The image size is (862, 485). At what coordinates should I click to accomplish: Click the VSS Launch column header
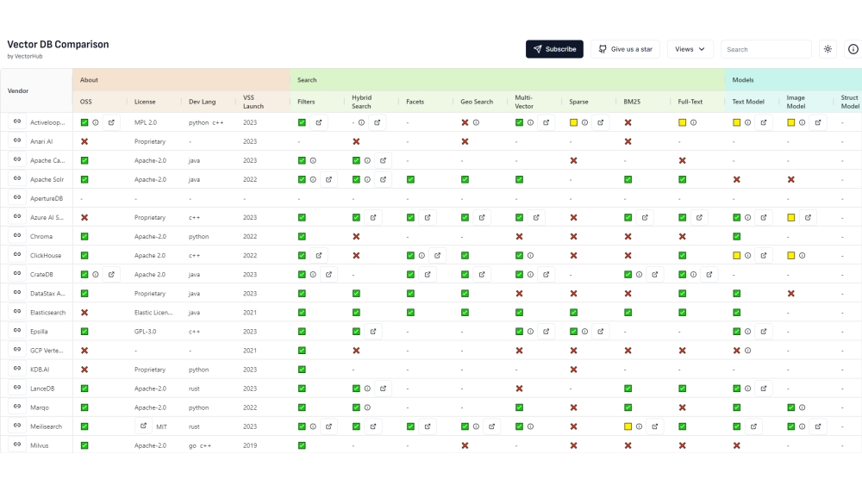[254, 102]
